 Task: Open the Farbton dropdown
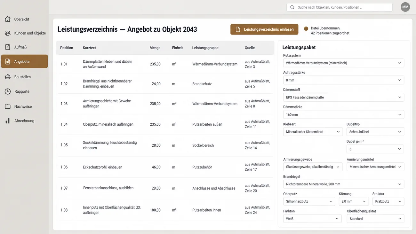point(313,219)
